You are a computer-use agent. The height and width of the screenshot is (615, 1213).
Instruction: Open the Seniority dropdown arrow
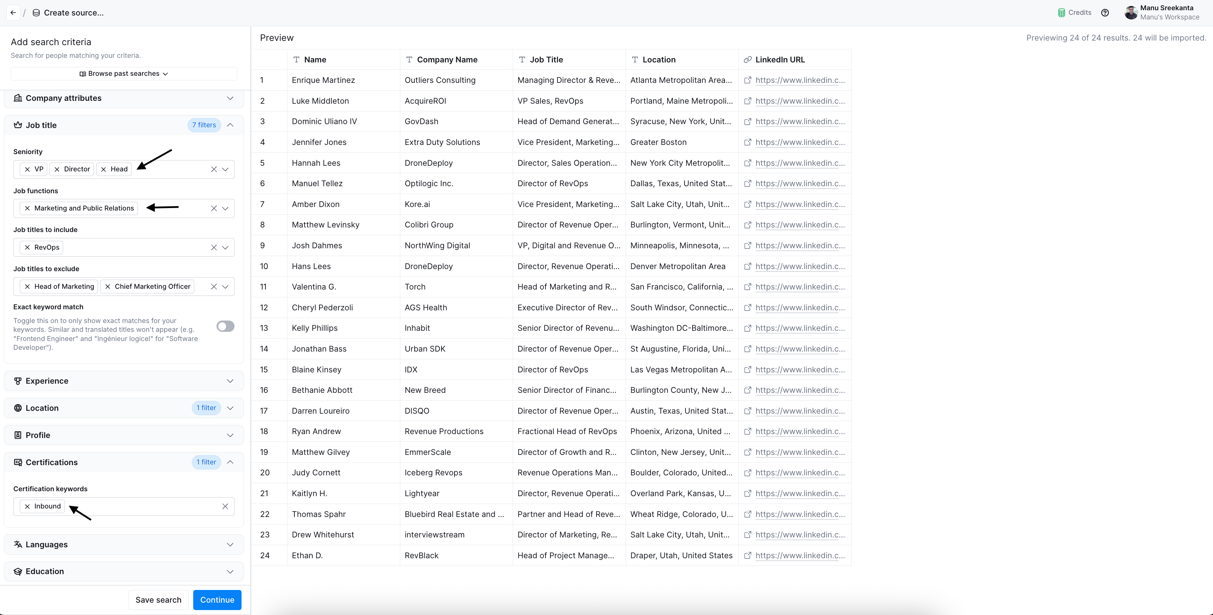click(x=226, y=170)
